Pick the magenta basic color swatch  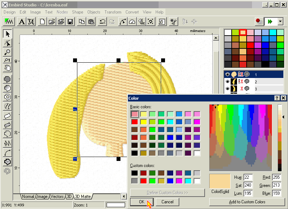[x=197, y=122]
